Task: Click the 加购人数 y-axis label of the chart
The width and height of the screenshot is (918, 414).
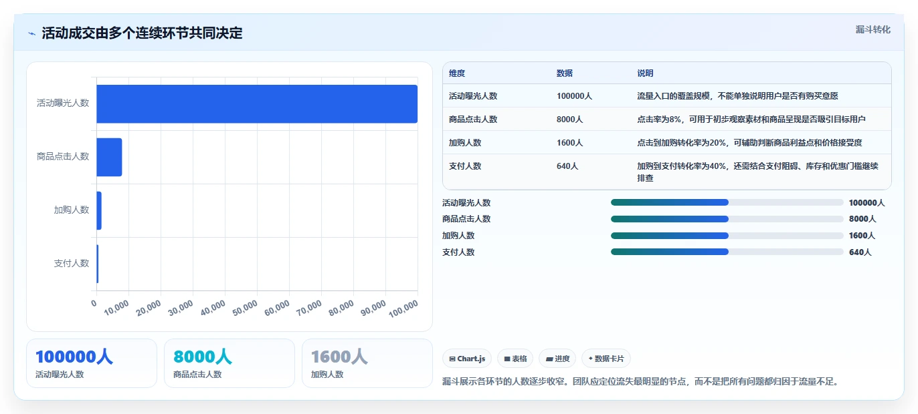Action: [72, 210]
